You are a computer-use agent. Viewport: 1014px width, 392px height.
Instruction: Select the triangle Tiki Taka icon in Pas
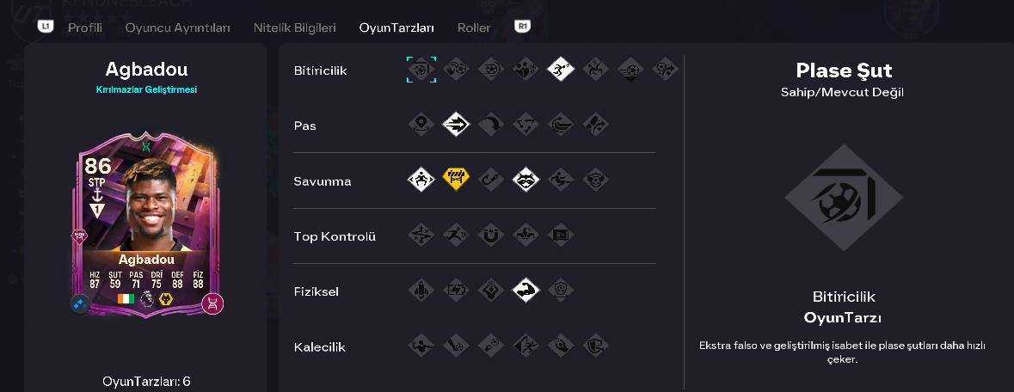pos(525,125)
